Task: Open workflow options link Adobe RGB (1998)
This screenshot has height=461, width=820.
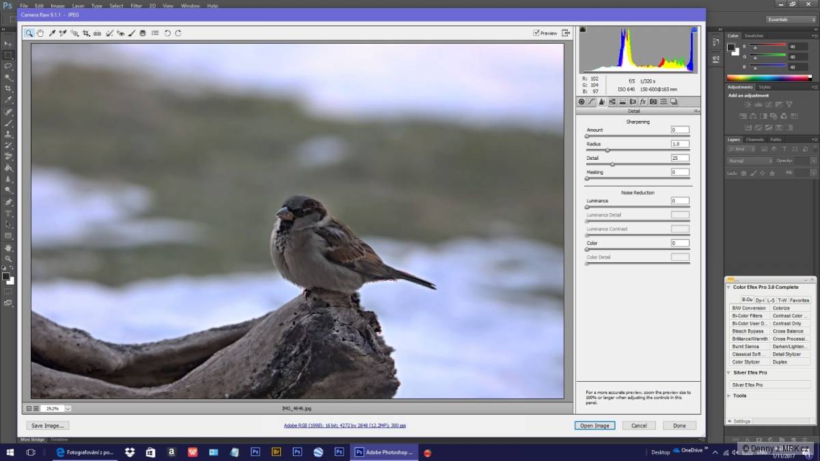Action: (x=345, y=425)
